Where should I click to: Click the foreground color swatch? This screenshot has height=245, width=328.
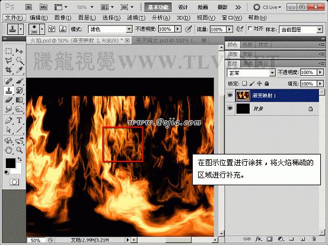coord(10,163)
